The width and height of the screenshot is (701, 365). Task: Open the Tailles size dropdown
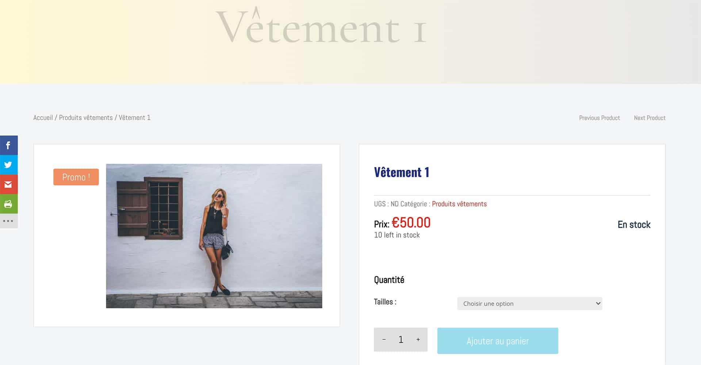(529, 303)
